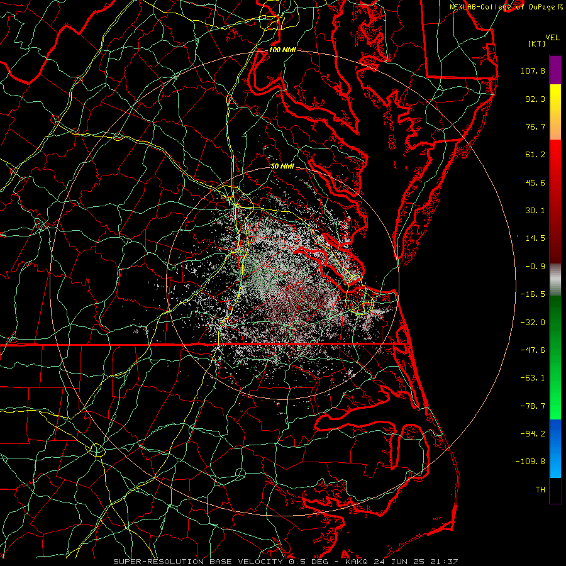Viewport: 566px width, 566px height.
Task: Click the 50 NMI range ring label
Action: (x=282, y=166)
